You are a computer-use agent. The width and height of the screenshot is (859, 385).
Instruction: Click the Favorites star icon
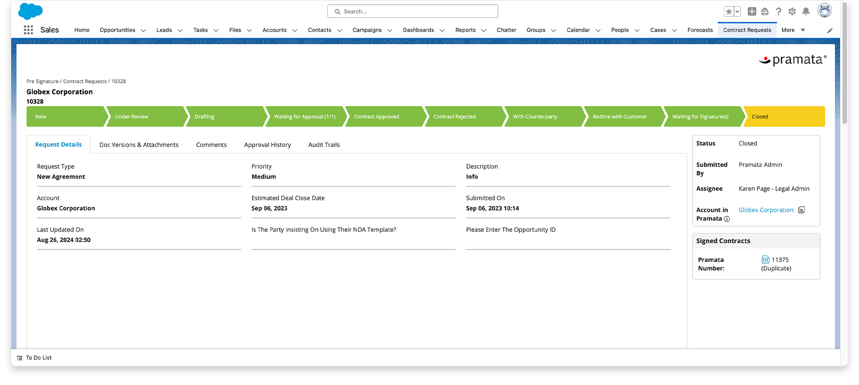coord(729,12)
